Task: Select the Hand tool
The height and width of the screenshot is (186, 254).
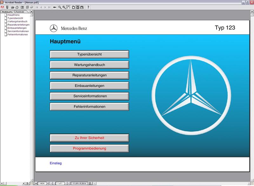Action: (68, 7)
